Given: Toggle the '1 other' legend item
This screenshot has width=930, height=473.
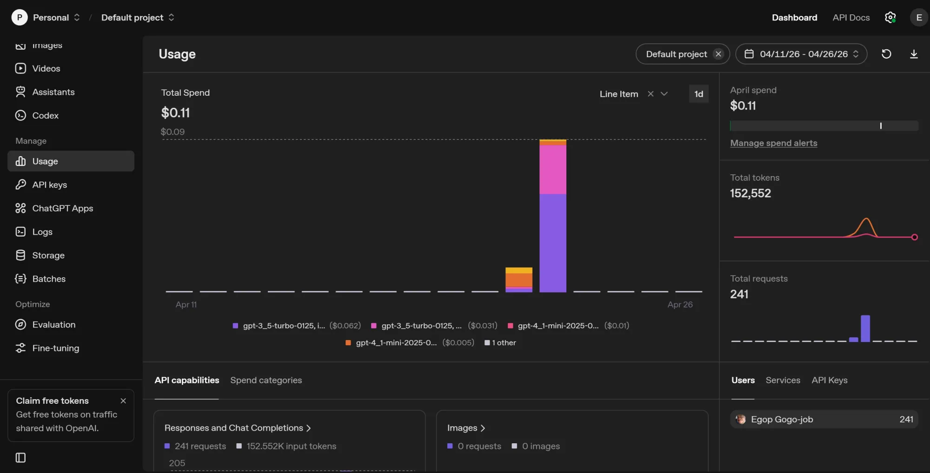Looking at the screenshot, I should pyautogui.click(x=500, y=342).
